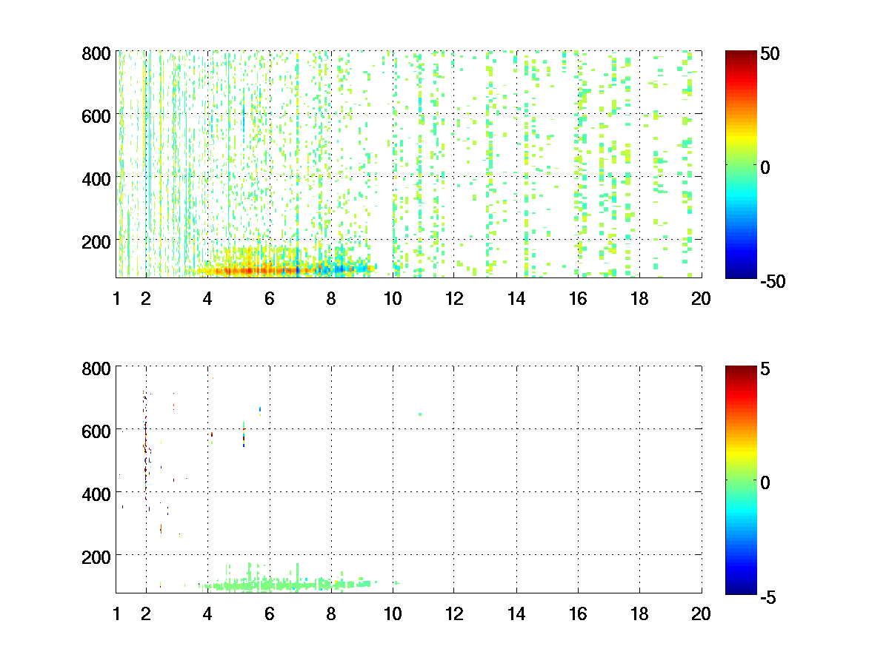The image size is (889, 666).
Task: Click x-axis label '12' under upper plot
Action: click(454, 299)
